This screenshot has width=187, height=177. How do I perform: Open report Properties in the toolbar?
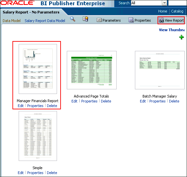coord(140,20)
